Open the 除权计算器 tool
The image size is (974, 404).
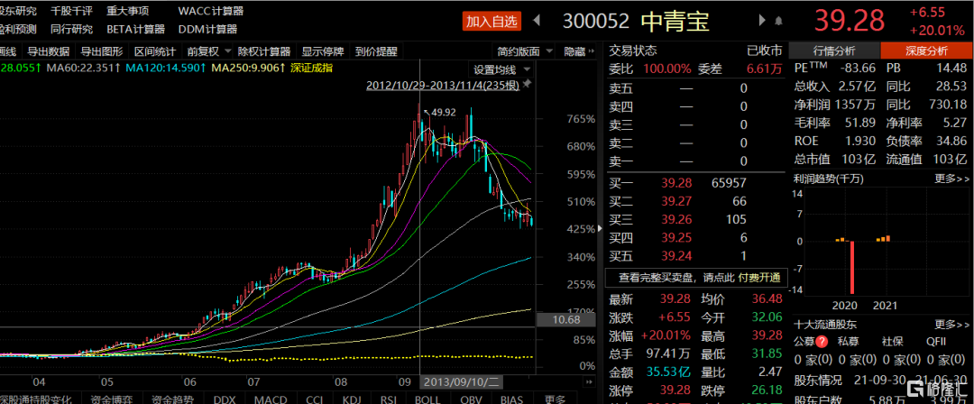[x=264, y=51]
